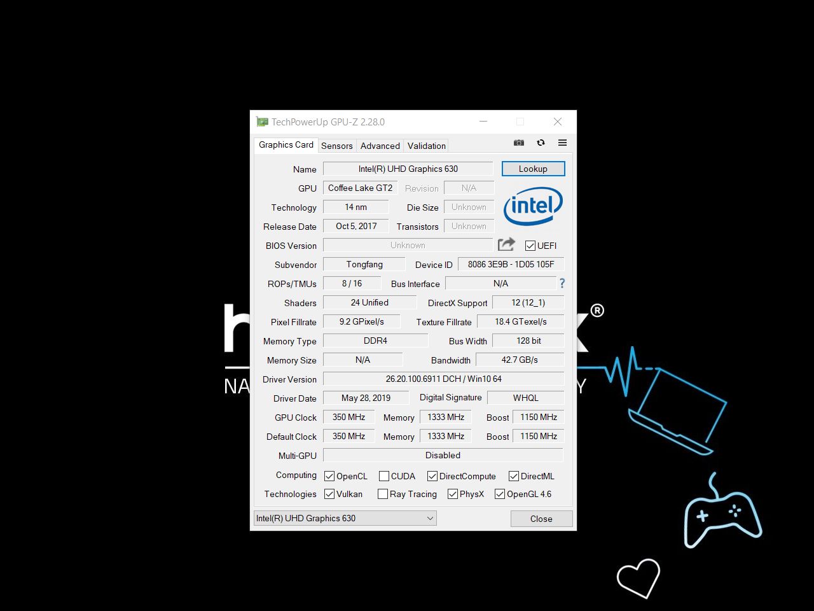The width and height of the screenshot is (814, 611).
Task: Click the Multi-GPU value Disabled
Action: coord(443,455)
